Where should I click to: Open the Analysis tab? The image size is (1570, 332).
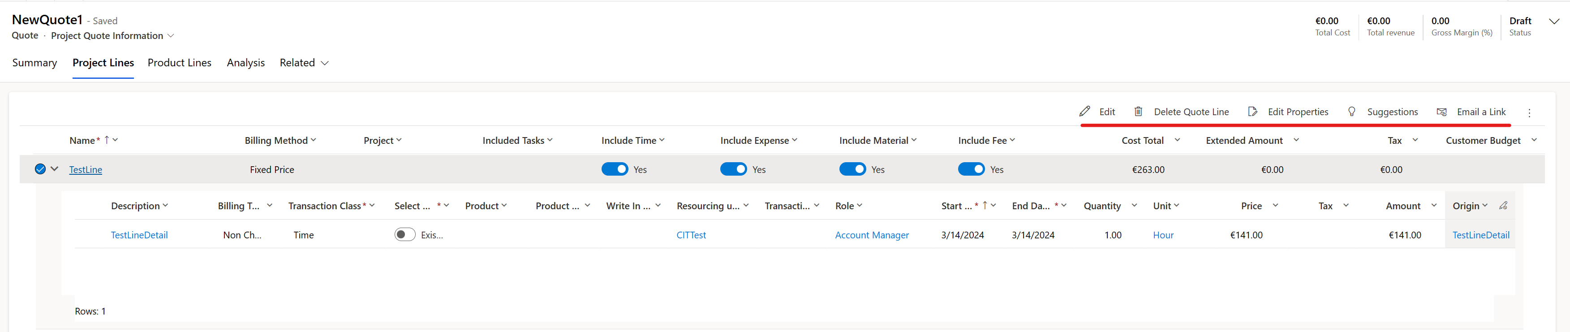[245, 63]
